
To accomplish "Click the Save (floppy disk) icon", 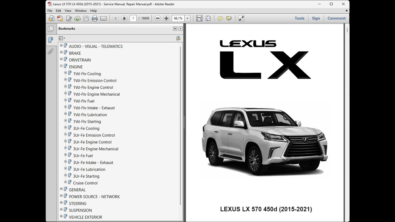I will click(86, 18).
